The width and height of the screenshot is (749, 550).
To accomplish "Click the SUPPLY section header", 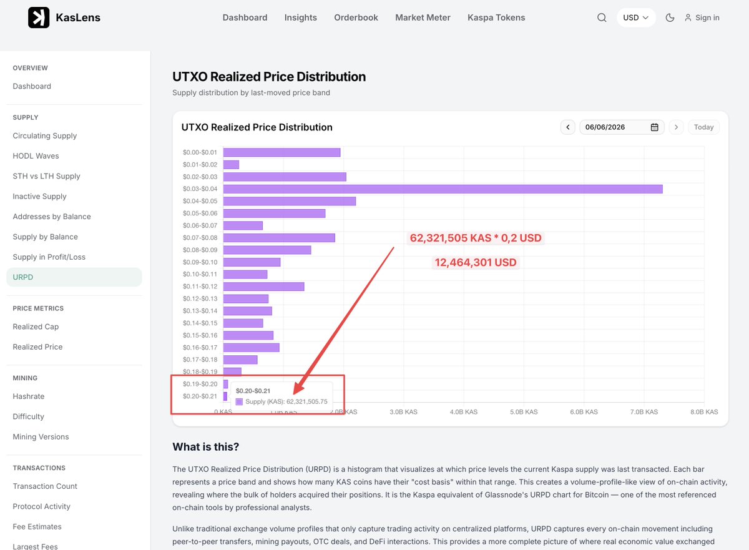I will coord(26,117).
